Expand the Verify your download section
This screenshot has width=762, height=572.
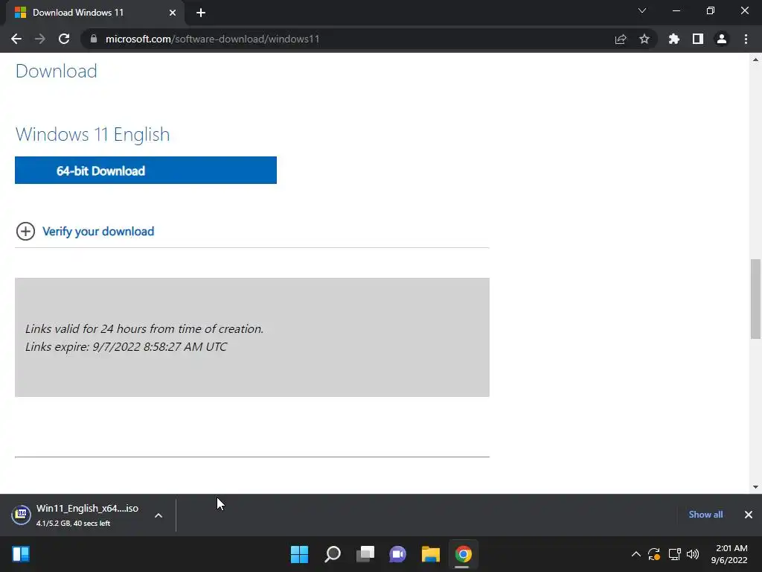click(25, 232)
